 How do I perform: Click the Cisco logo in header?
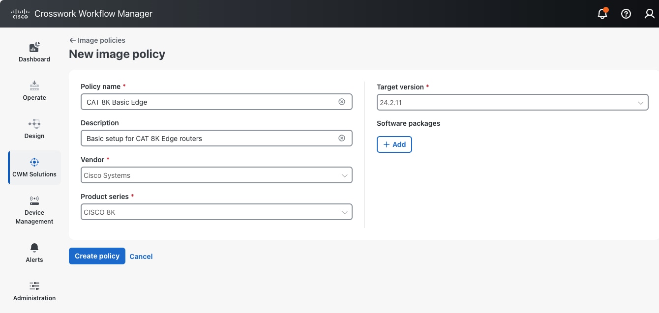click(x=20, y=14)
